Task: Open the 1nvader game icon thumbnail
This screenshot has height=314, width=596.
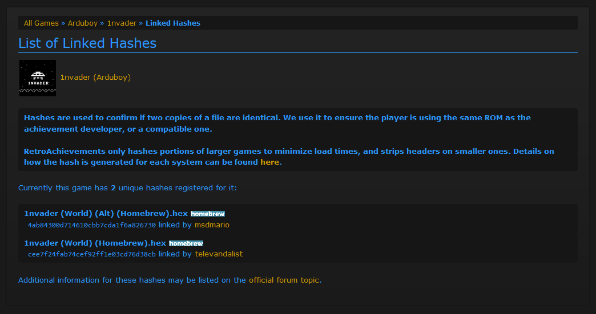Action: (x=38, y=78)
